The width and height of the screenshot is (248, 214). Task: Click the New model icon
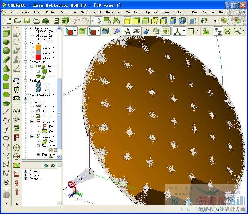tap(9, 21)
